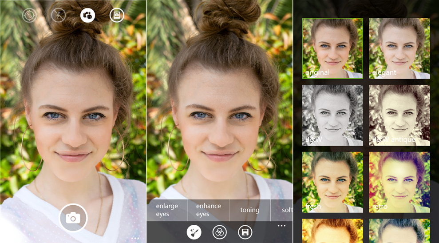Open the color filters icon
The image size is (439, 243).
click(x=219, y=232)
